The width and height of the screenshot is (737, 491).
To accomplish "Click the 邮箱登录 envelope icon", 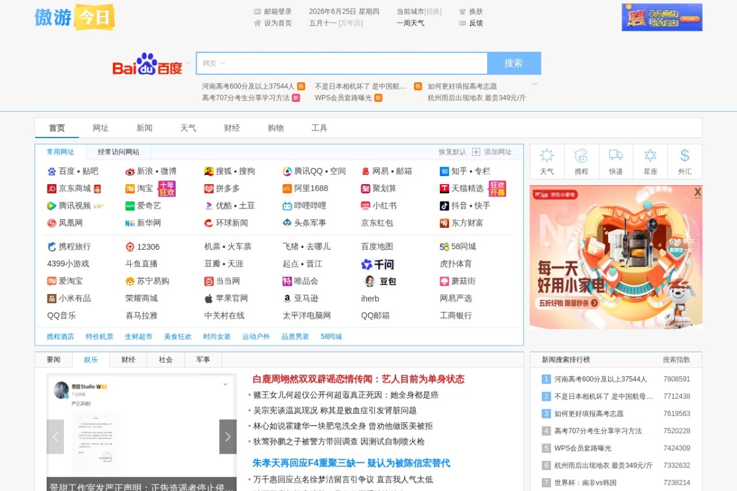I will point(257,12).
